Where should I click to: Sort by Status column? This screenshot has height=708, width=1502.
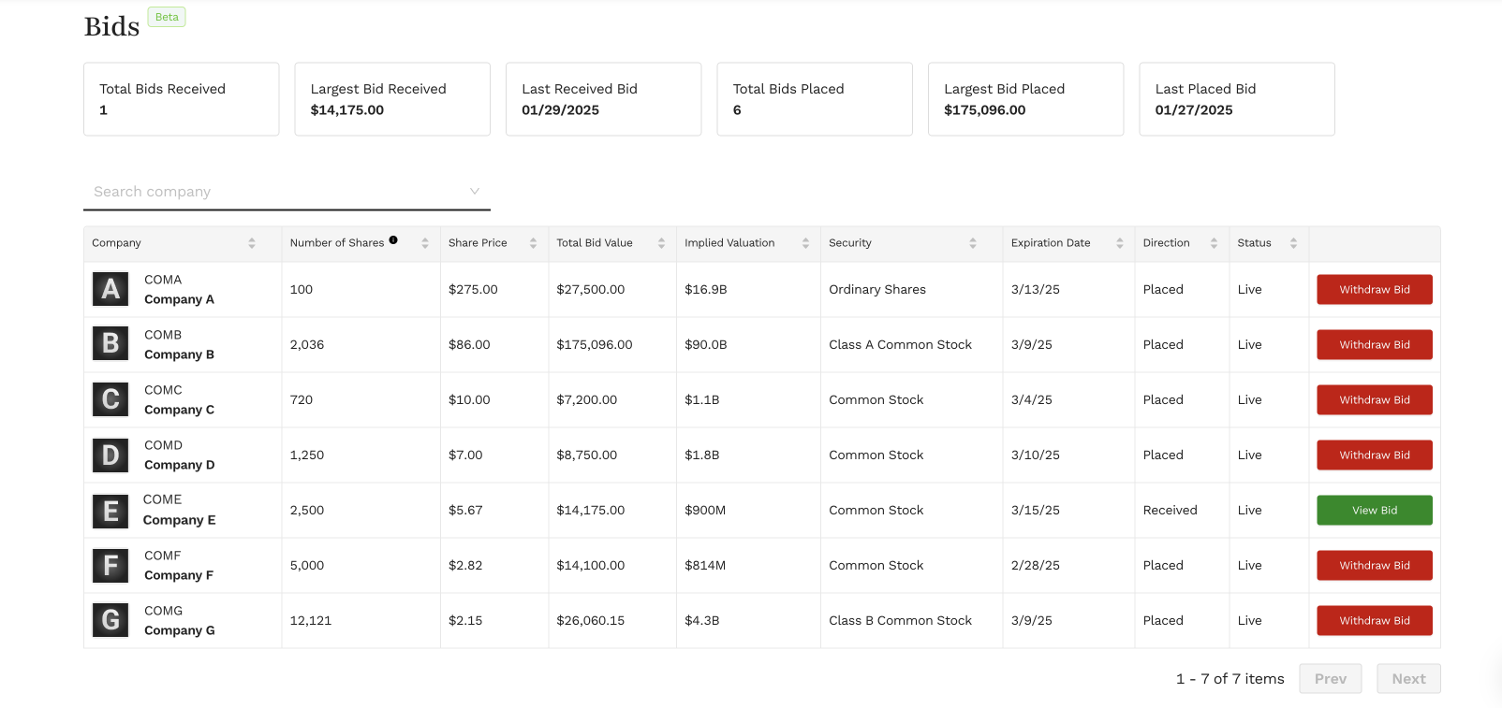1293,243
